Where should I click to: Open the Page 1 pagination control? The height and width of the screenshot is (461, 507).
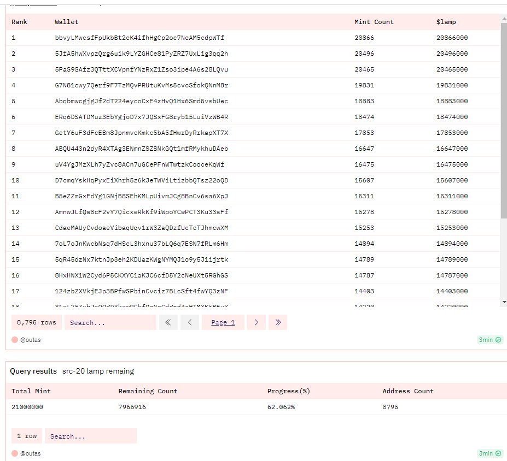point(223,322)
